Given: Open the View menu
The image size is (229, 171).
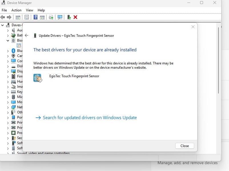Looking at the screenshot, I should [29, 10].
